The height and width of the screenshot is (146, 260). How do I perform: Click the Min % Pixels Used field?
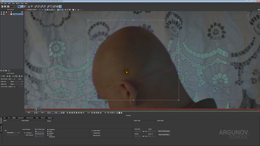(x=40, y=131)
